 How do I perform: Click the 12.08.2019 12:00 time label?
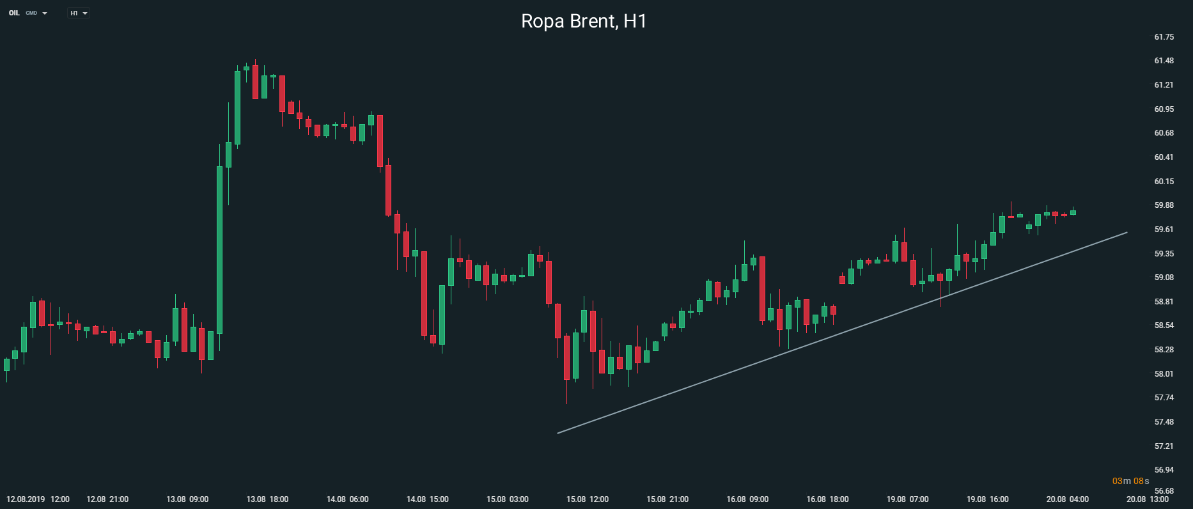point(38,499)
